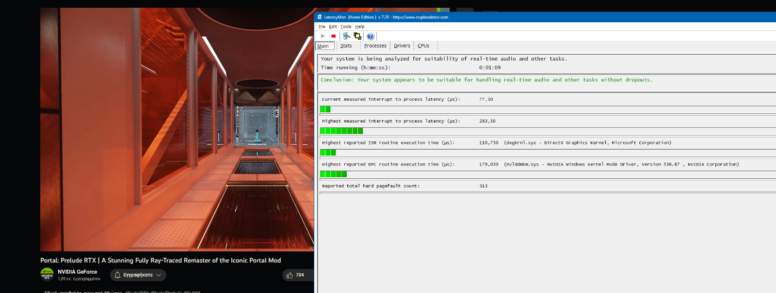Open the File menu in LatencyMon
Image resolution: width=776 pixels, height=293 pixels.
pos(322,27)
